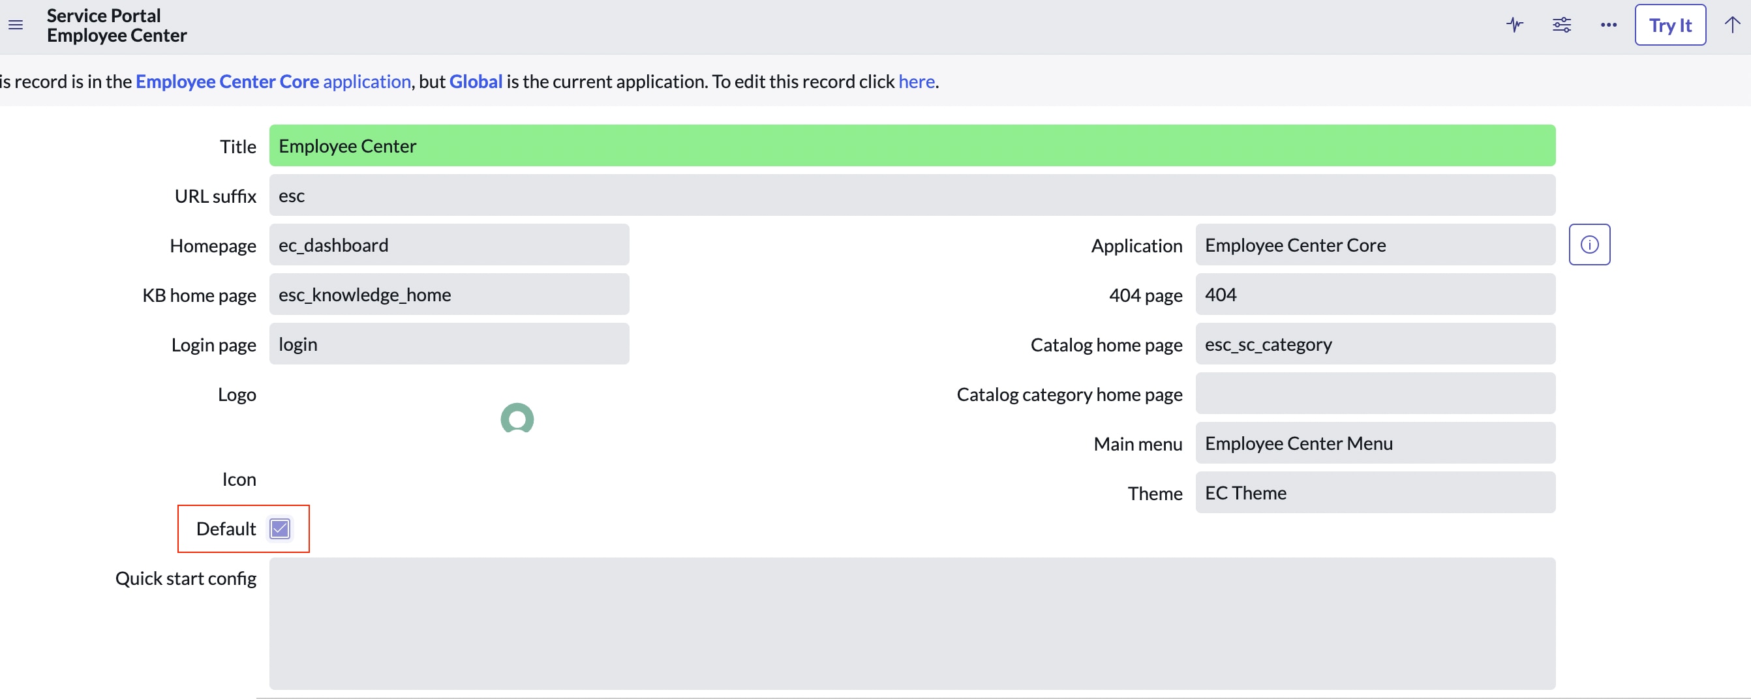
Task: Click the Global application link
Action: click(476, 81)
